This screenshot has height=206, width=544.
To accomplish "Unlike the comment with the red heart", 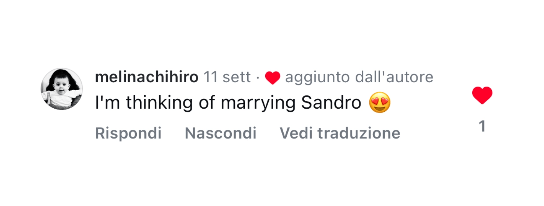I will [x=482, y=95].
